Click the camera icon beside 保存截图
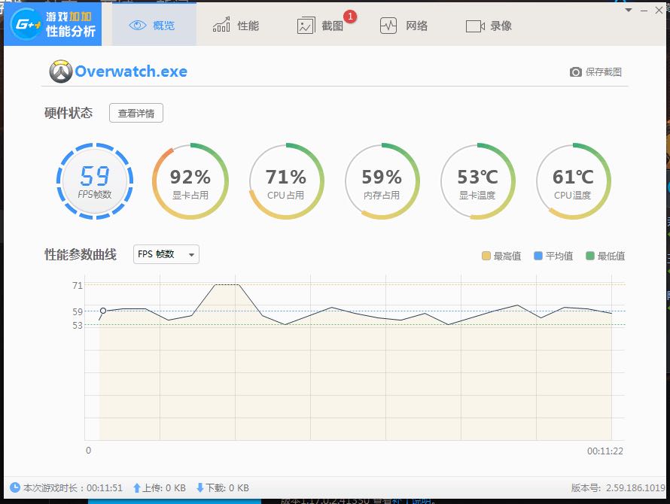 (575, 71)
